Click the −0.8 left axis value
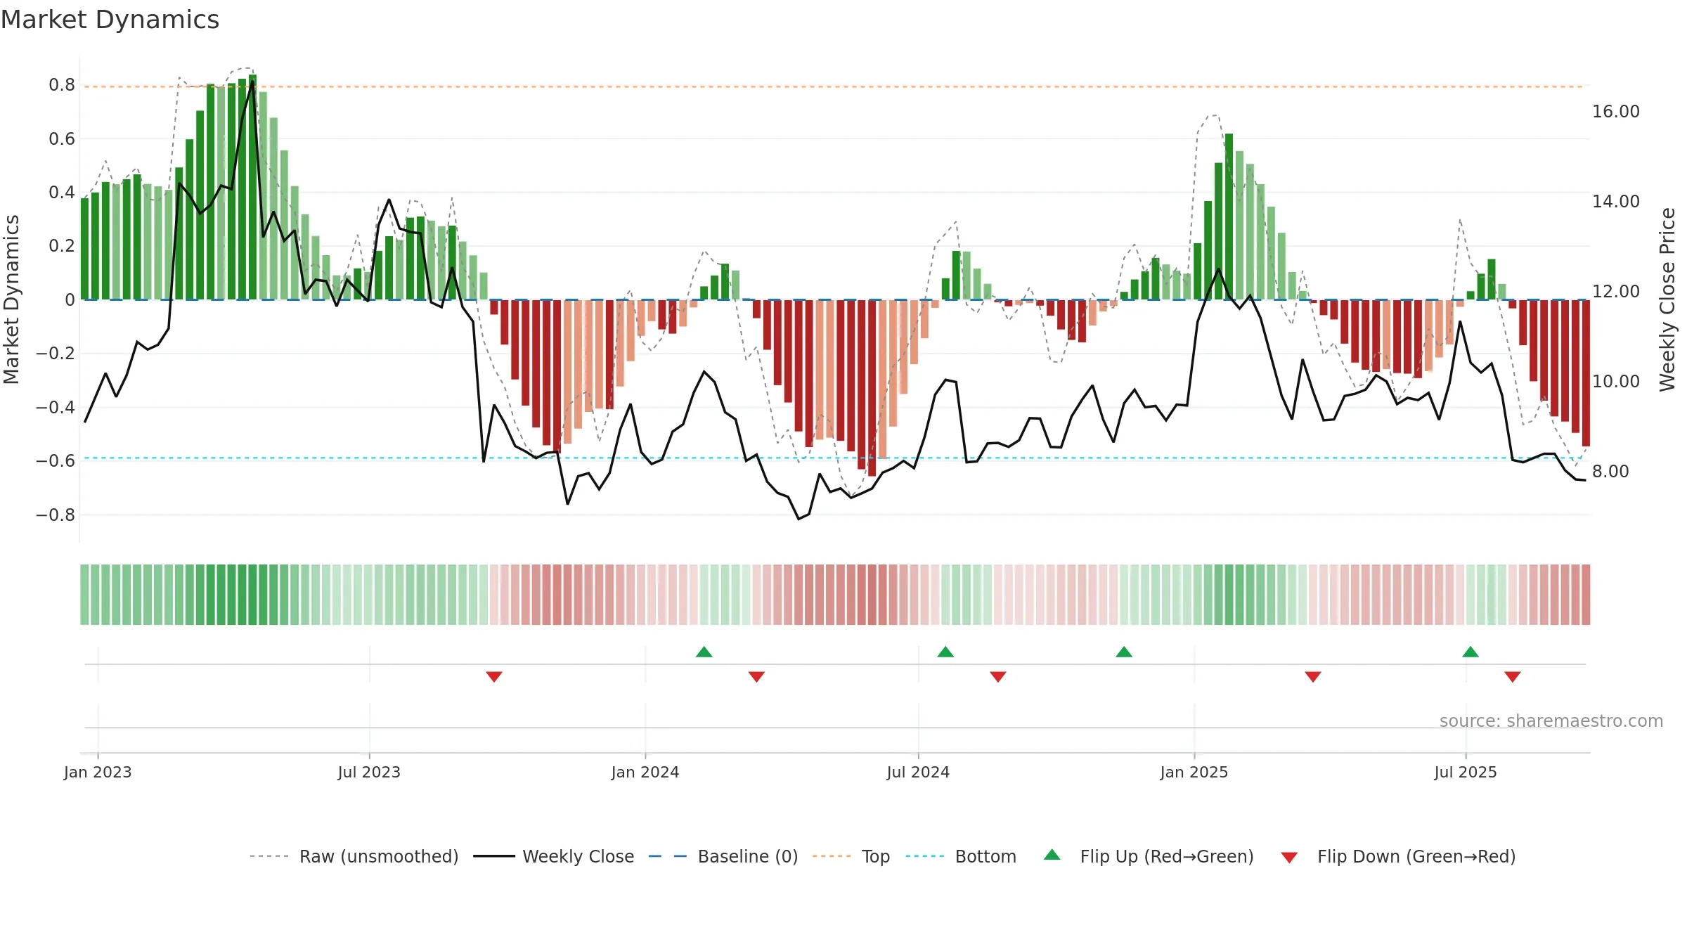The image size is (1687, 949). pyautogui.click(x=56, y=515)
